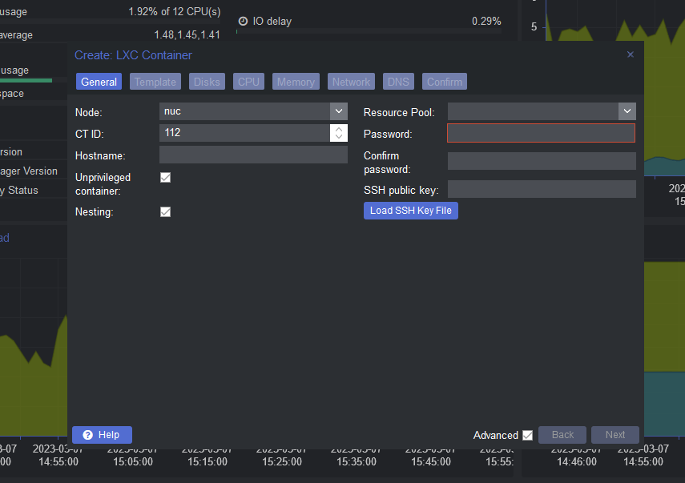Select the General tab

[x=99, y=82]
